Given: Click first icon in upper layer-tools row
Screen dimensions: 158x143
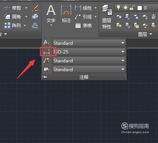Looking at the screenshot, I should pos(119,17).
